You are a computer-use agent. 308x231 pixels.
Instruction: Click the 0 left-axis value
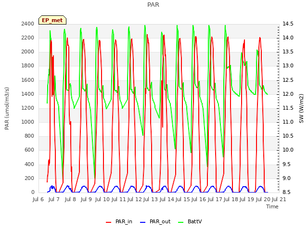pos(33,192)
